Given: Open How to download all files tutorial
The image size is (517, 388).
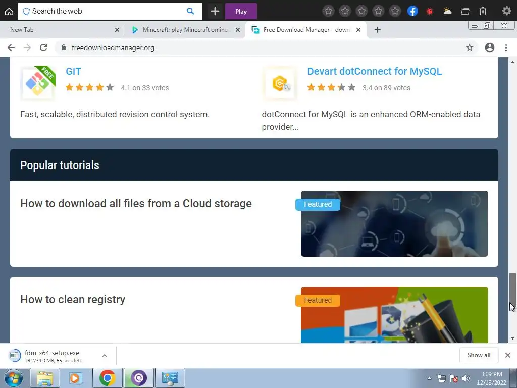Looking at the screenshot, I should [136, 203].
